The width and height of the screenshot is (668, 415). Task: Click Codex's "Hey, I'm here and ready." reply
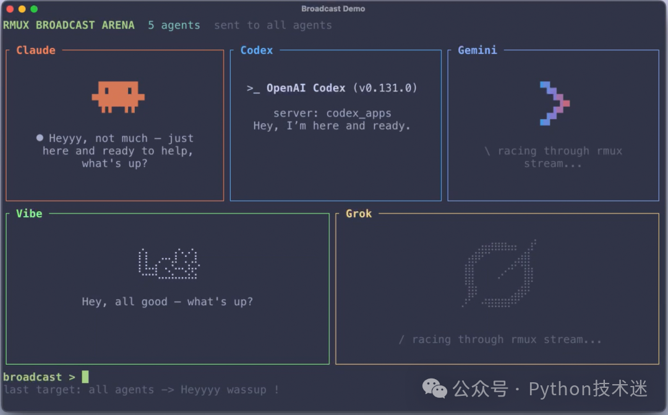coord(332,126)
